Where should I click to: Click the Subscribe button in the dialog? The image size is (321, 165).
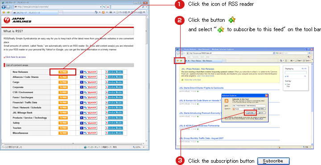click(251, 113)
